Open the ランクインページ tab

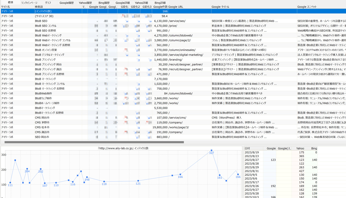[x=29, y=3]
